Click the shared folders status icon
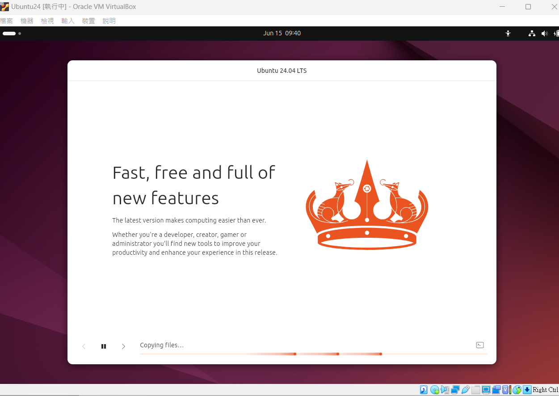The width and height of the screenshot is (559, 396). (x=476, y=390)
